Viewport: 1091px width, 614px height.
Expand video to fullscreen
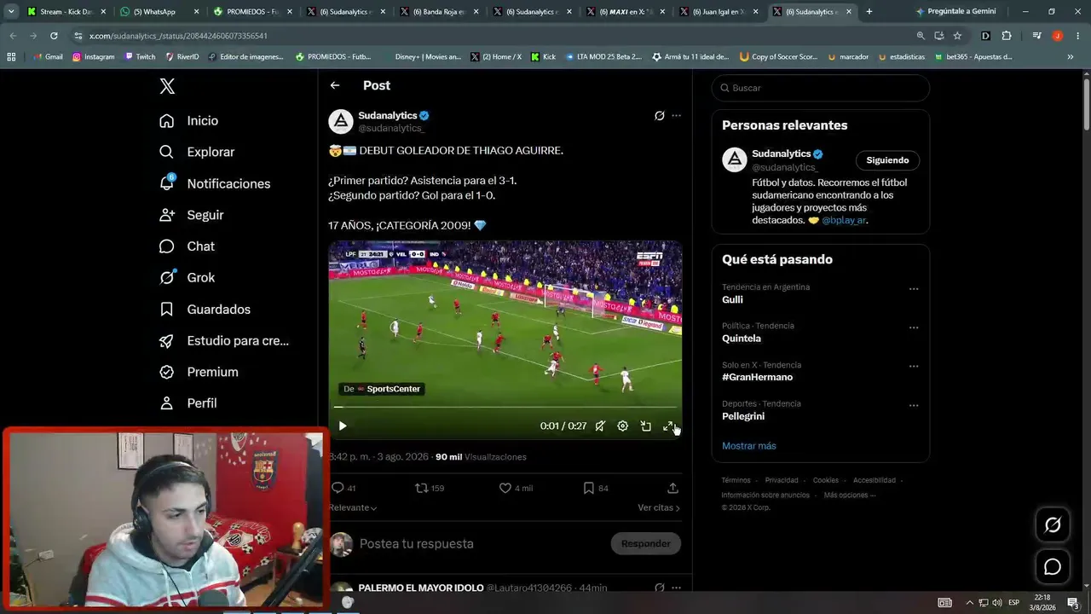tap(668, 426)
